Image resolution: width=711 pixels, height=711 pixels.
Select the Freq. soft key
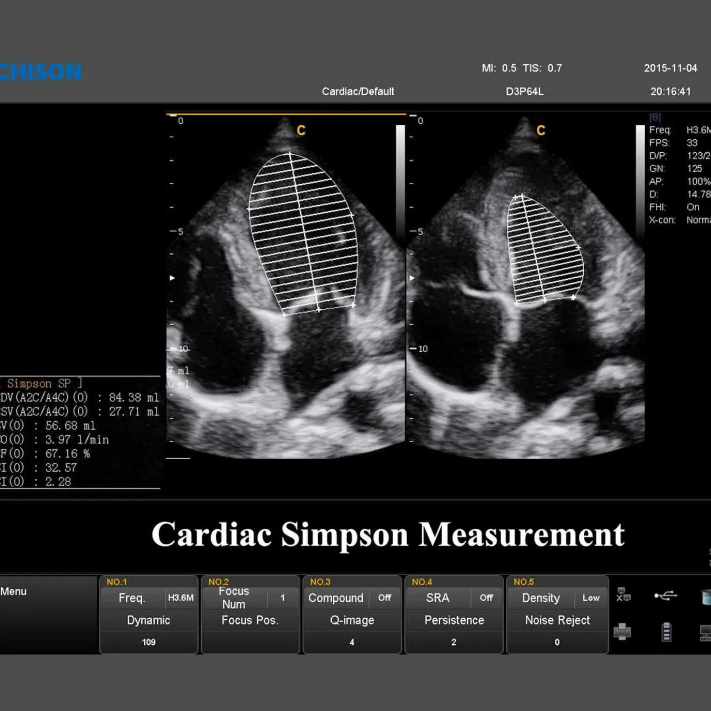coord(132,598)
